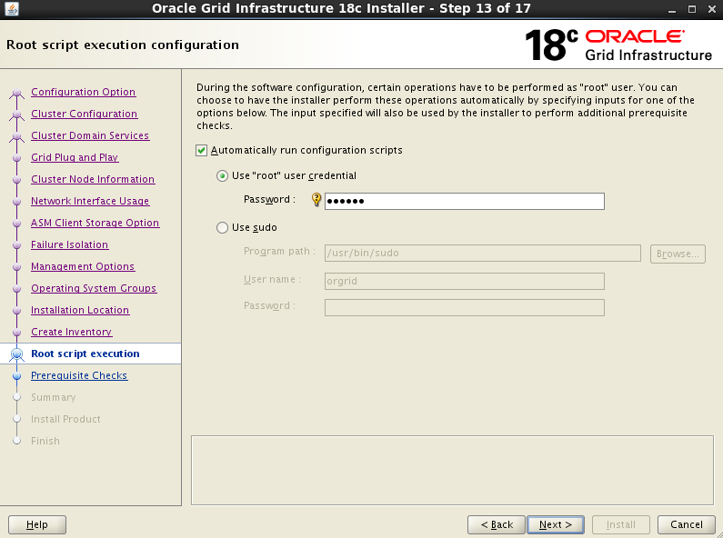Click the Program path field

pos(482,253)
